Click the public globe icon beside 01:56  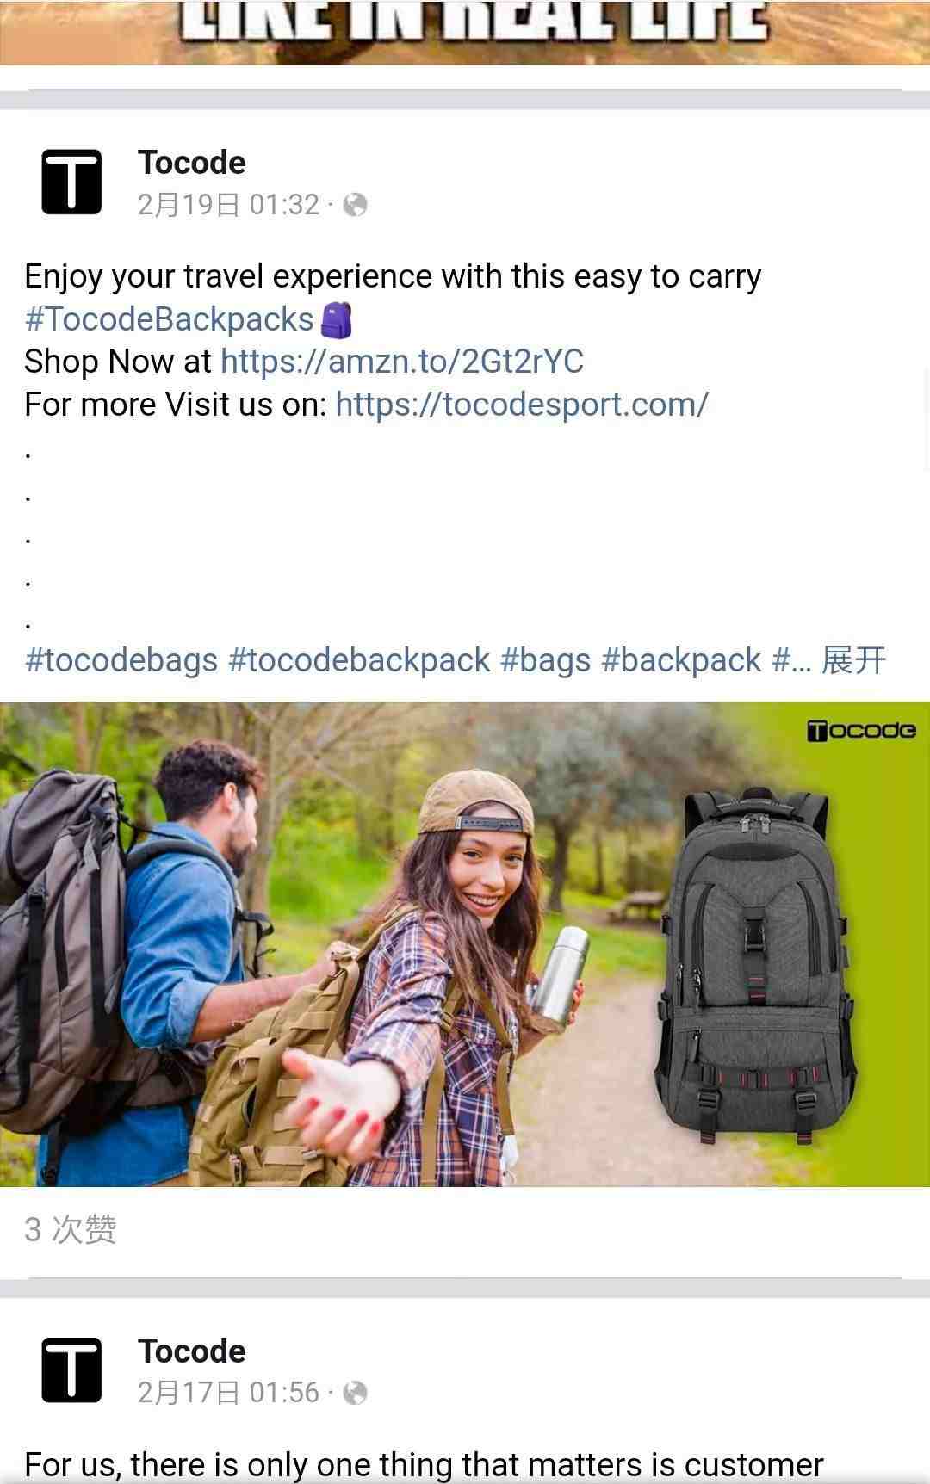click(355, 1393)
